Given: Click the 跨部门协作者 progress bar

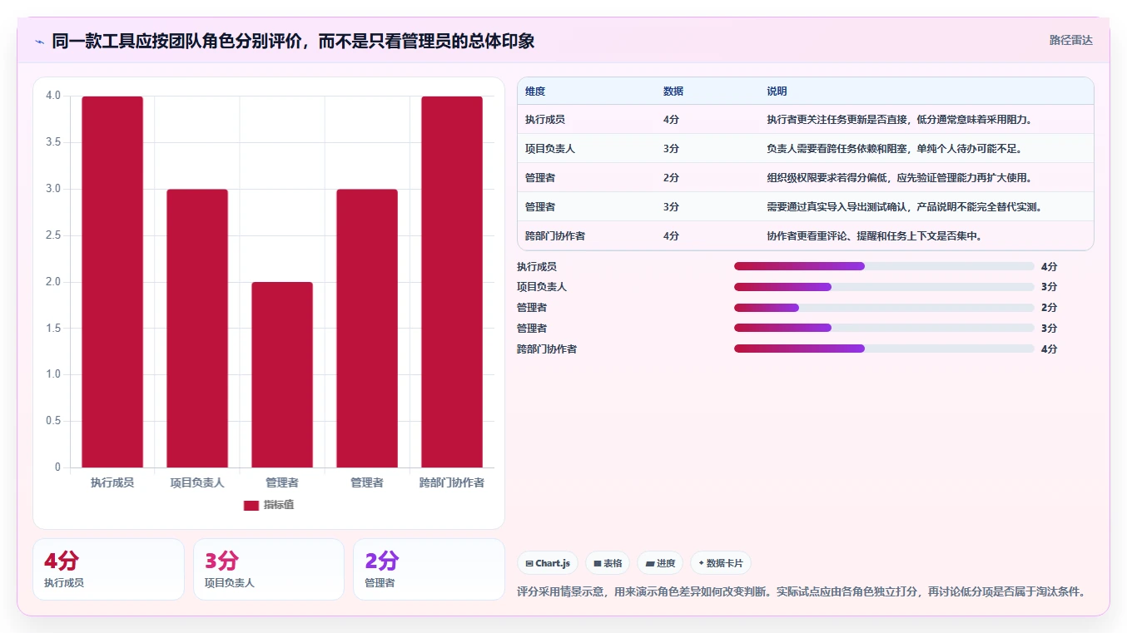Looking at the screenshot, I should [884, 349].
